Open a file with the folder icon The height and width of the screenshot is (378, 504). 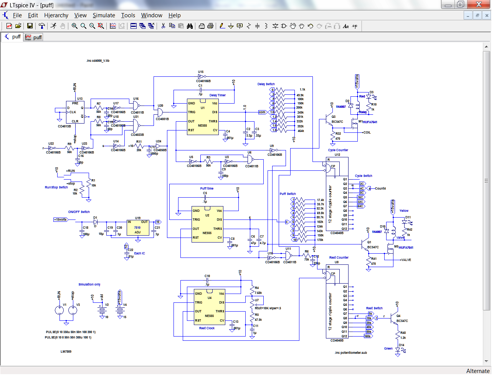[x=18, y=26]
